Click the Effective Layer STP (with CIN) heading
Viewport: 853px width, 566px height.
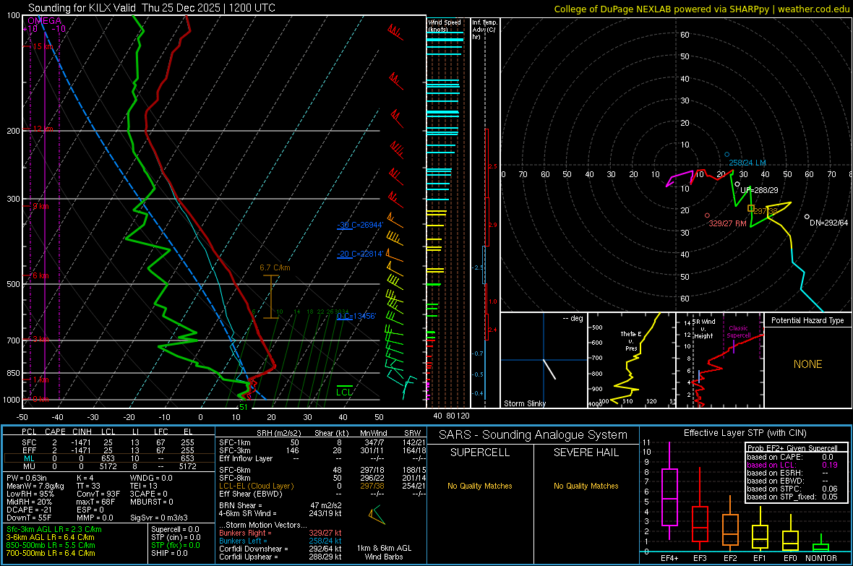(x=745, y=433)
